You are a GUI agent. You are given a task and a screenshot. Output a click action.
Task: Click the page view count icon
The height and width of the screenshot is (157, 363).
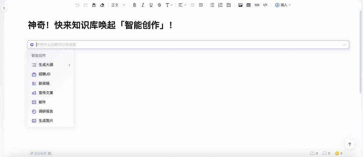[312, 153]
